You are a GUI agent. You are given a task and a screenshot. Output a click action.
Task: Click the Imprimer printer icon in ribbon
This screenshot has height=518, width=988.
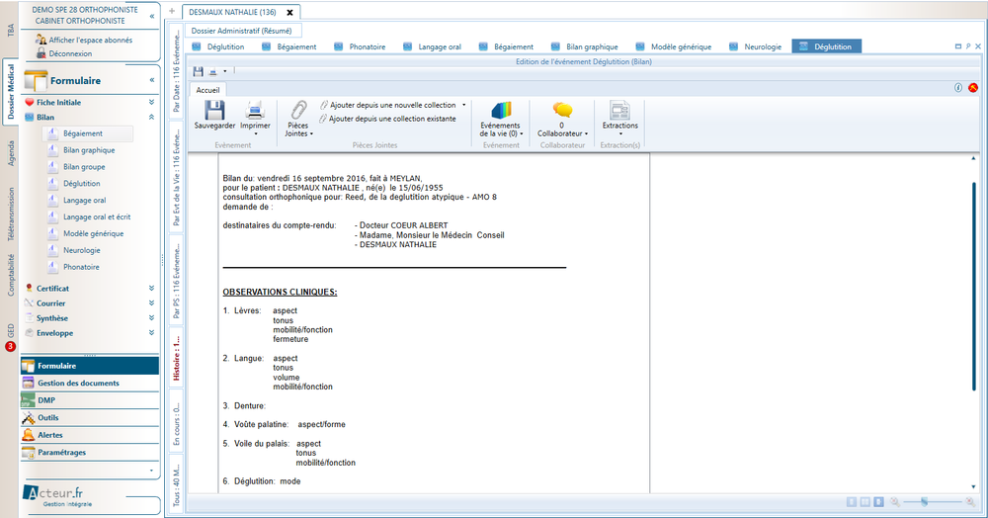tap(255, 110)
